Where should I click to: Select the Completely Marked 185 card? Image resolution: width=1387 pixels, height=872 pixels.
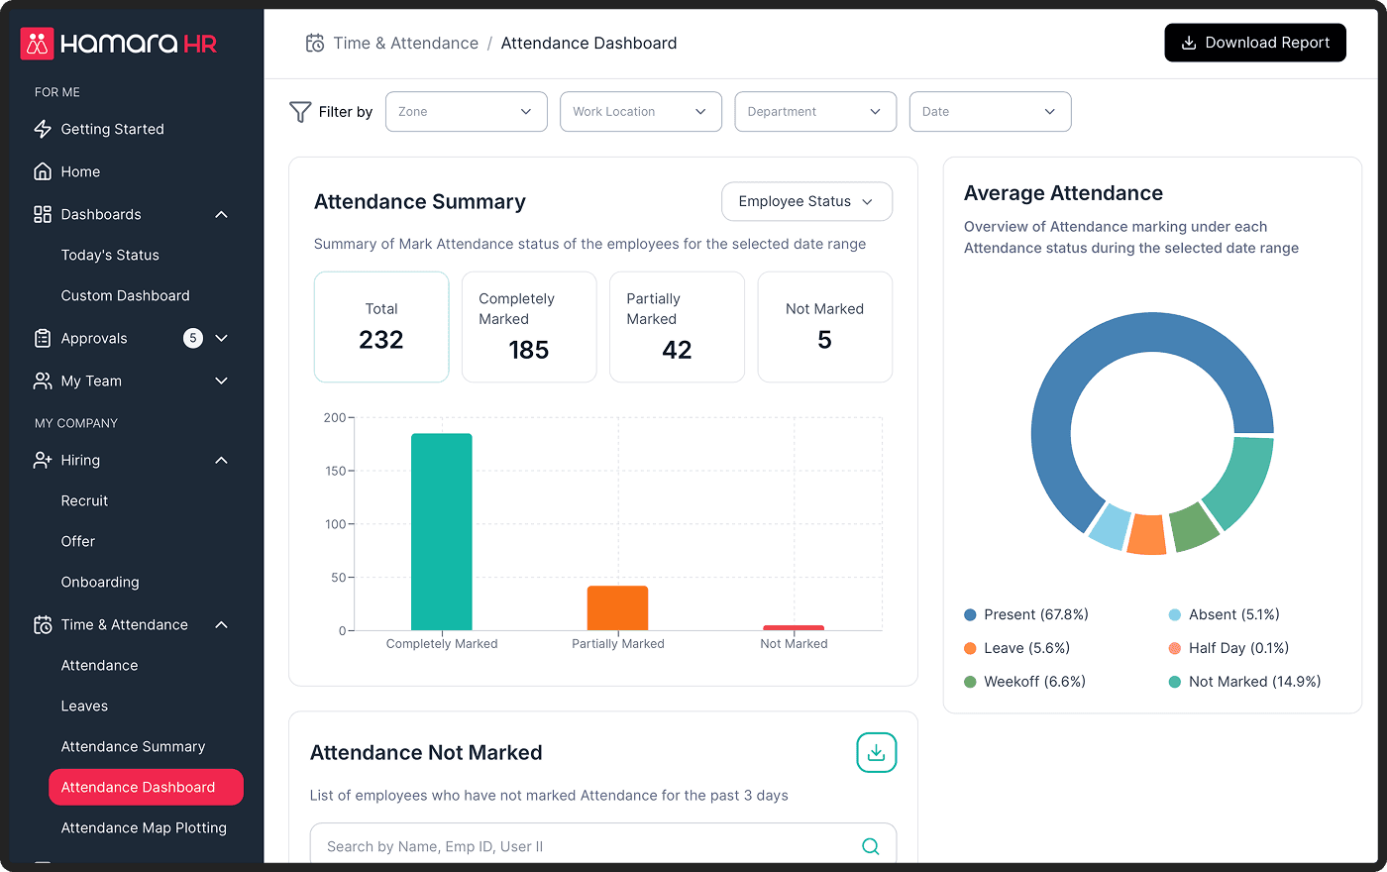529,327
